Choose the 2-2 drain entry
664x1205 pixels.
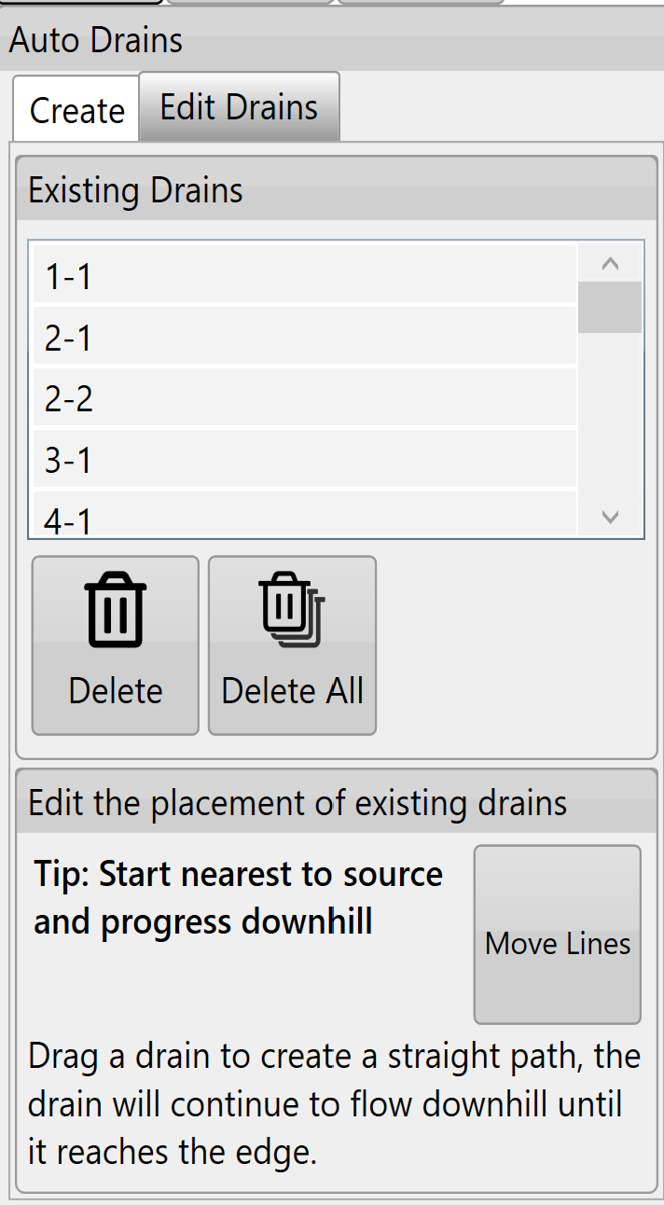coord(304,398)
